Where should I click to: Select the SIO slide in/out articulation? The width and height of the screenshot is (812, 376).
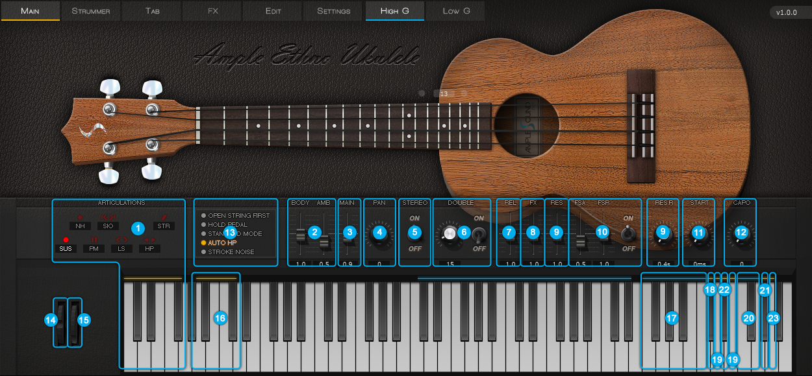coord(108,226)
